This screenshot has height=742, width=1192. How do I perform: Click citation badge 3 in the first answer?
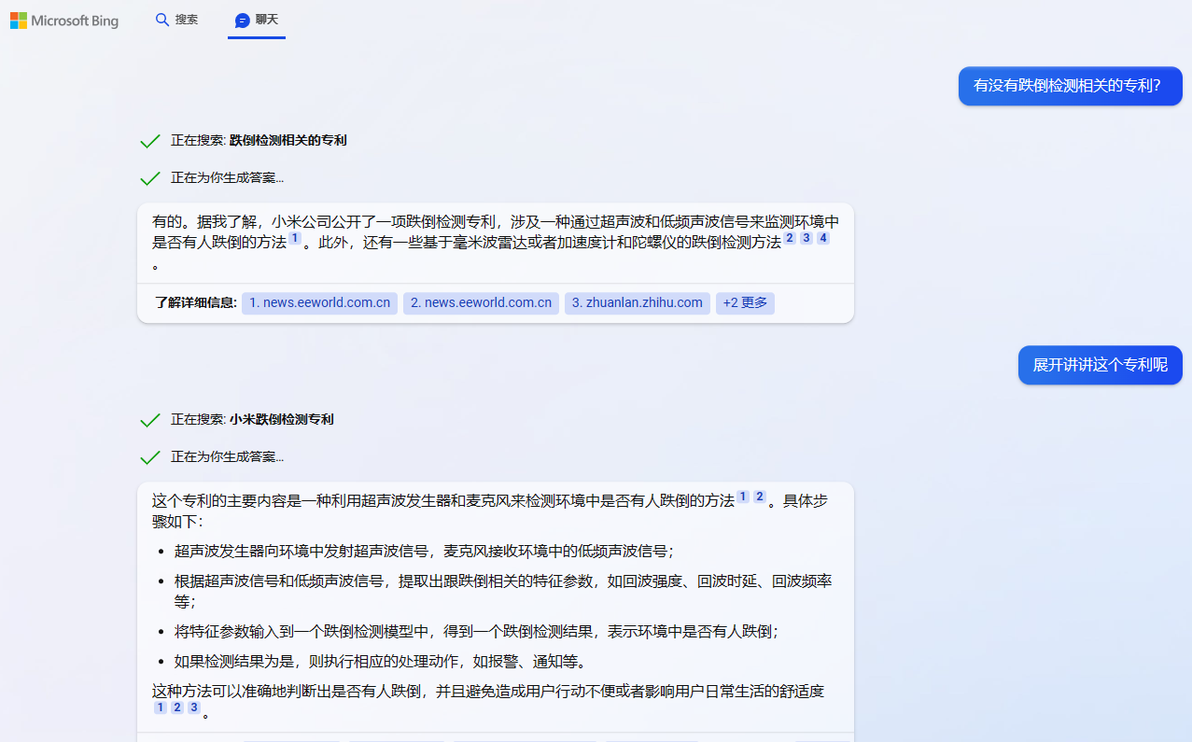(806, 238)
